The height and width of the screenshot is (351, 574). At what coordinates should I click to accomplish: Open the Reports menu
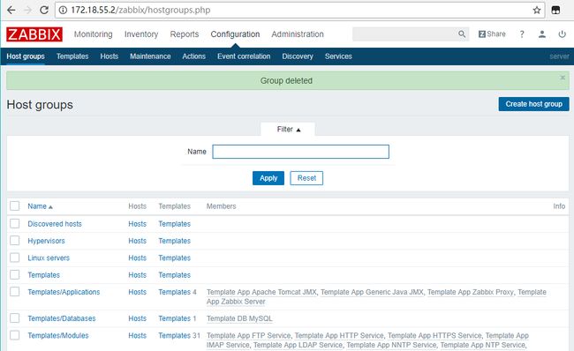pos(185,34)
